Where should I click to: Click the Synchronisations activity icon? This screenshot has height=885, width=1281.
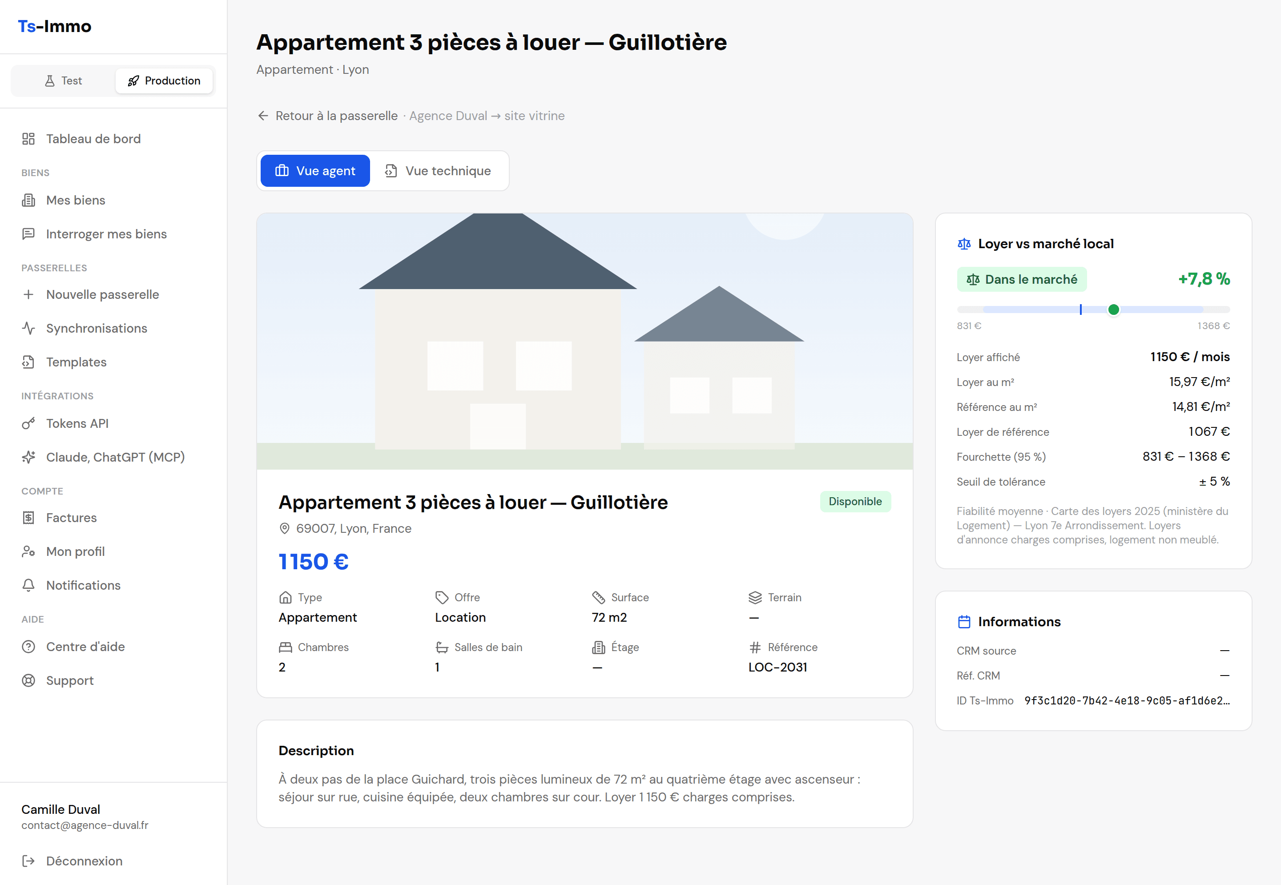(x=28, y=328)
